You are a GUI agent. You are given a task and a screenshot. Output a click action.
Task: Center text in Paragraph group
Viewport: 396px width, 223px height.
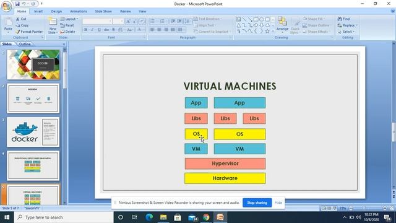(159, 30)
